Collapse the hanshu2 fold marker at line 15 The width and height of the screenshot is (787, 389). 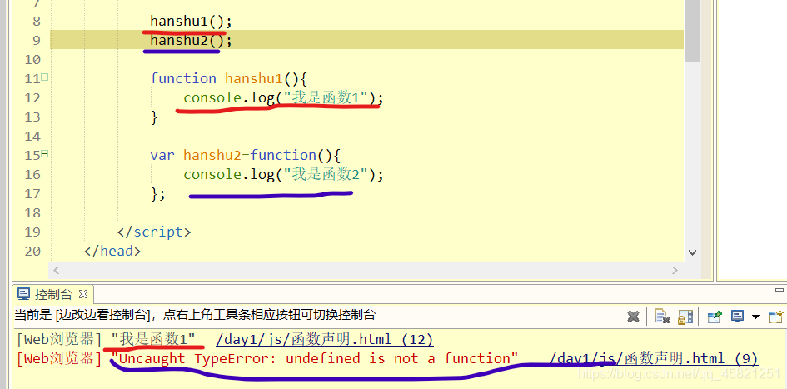click(x=45, y=154)
